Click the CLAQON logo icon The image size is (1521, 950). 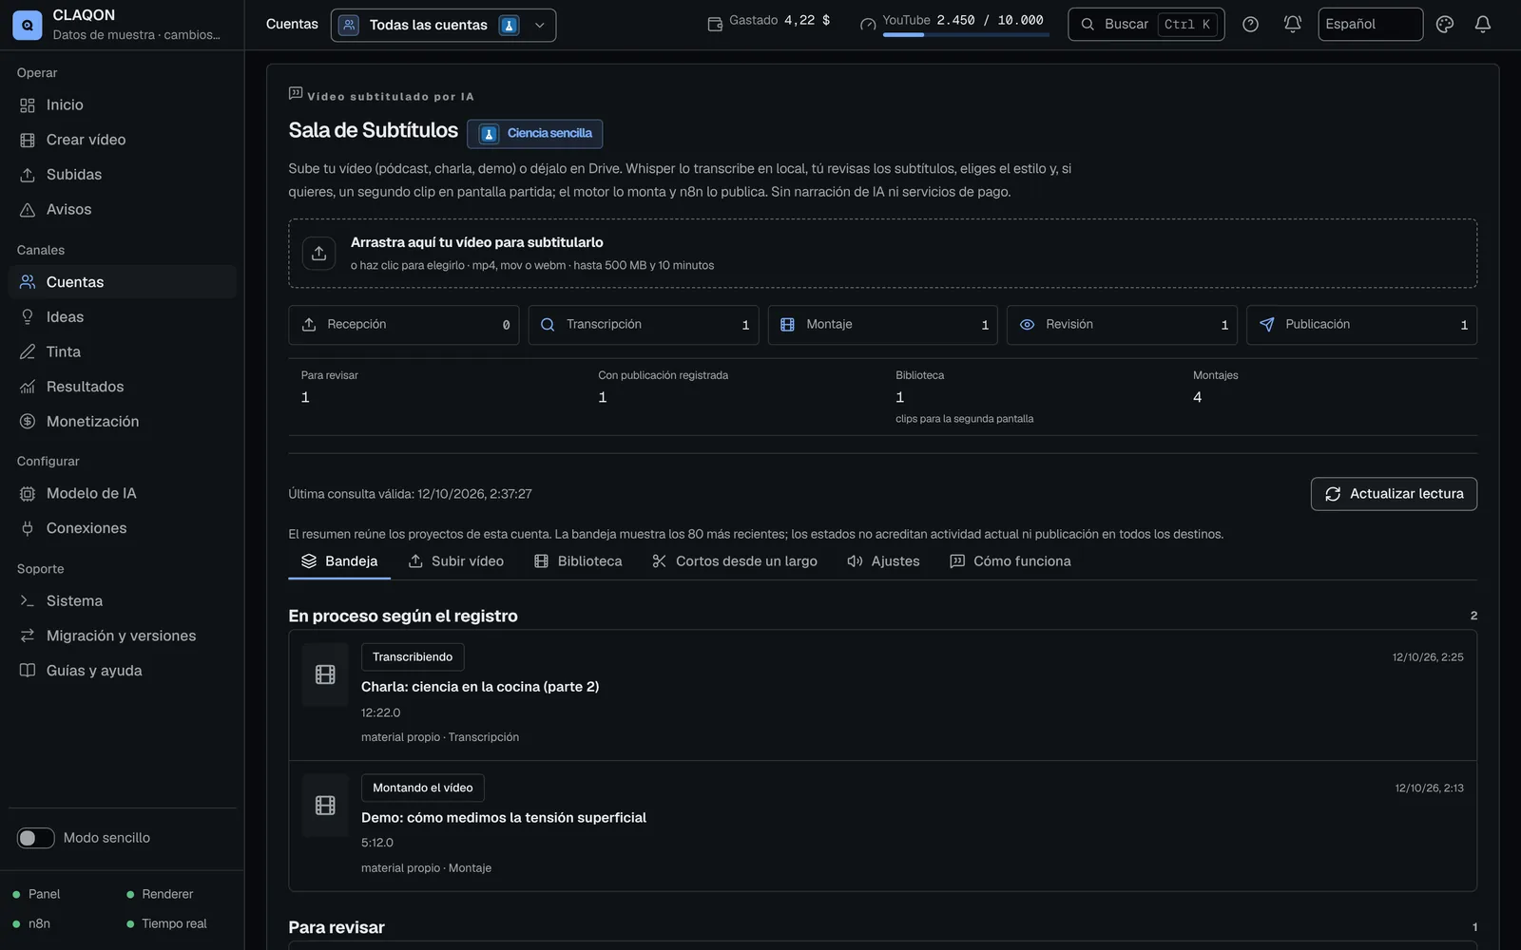click(x=27, y=26)
